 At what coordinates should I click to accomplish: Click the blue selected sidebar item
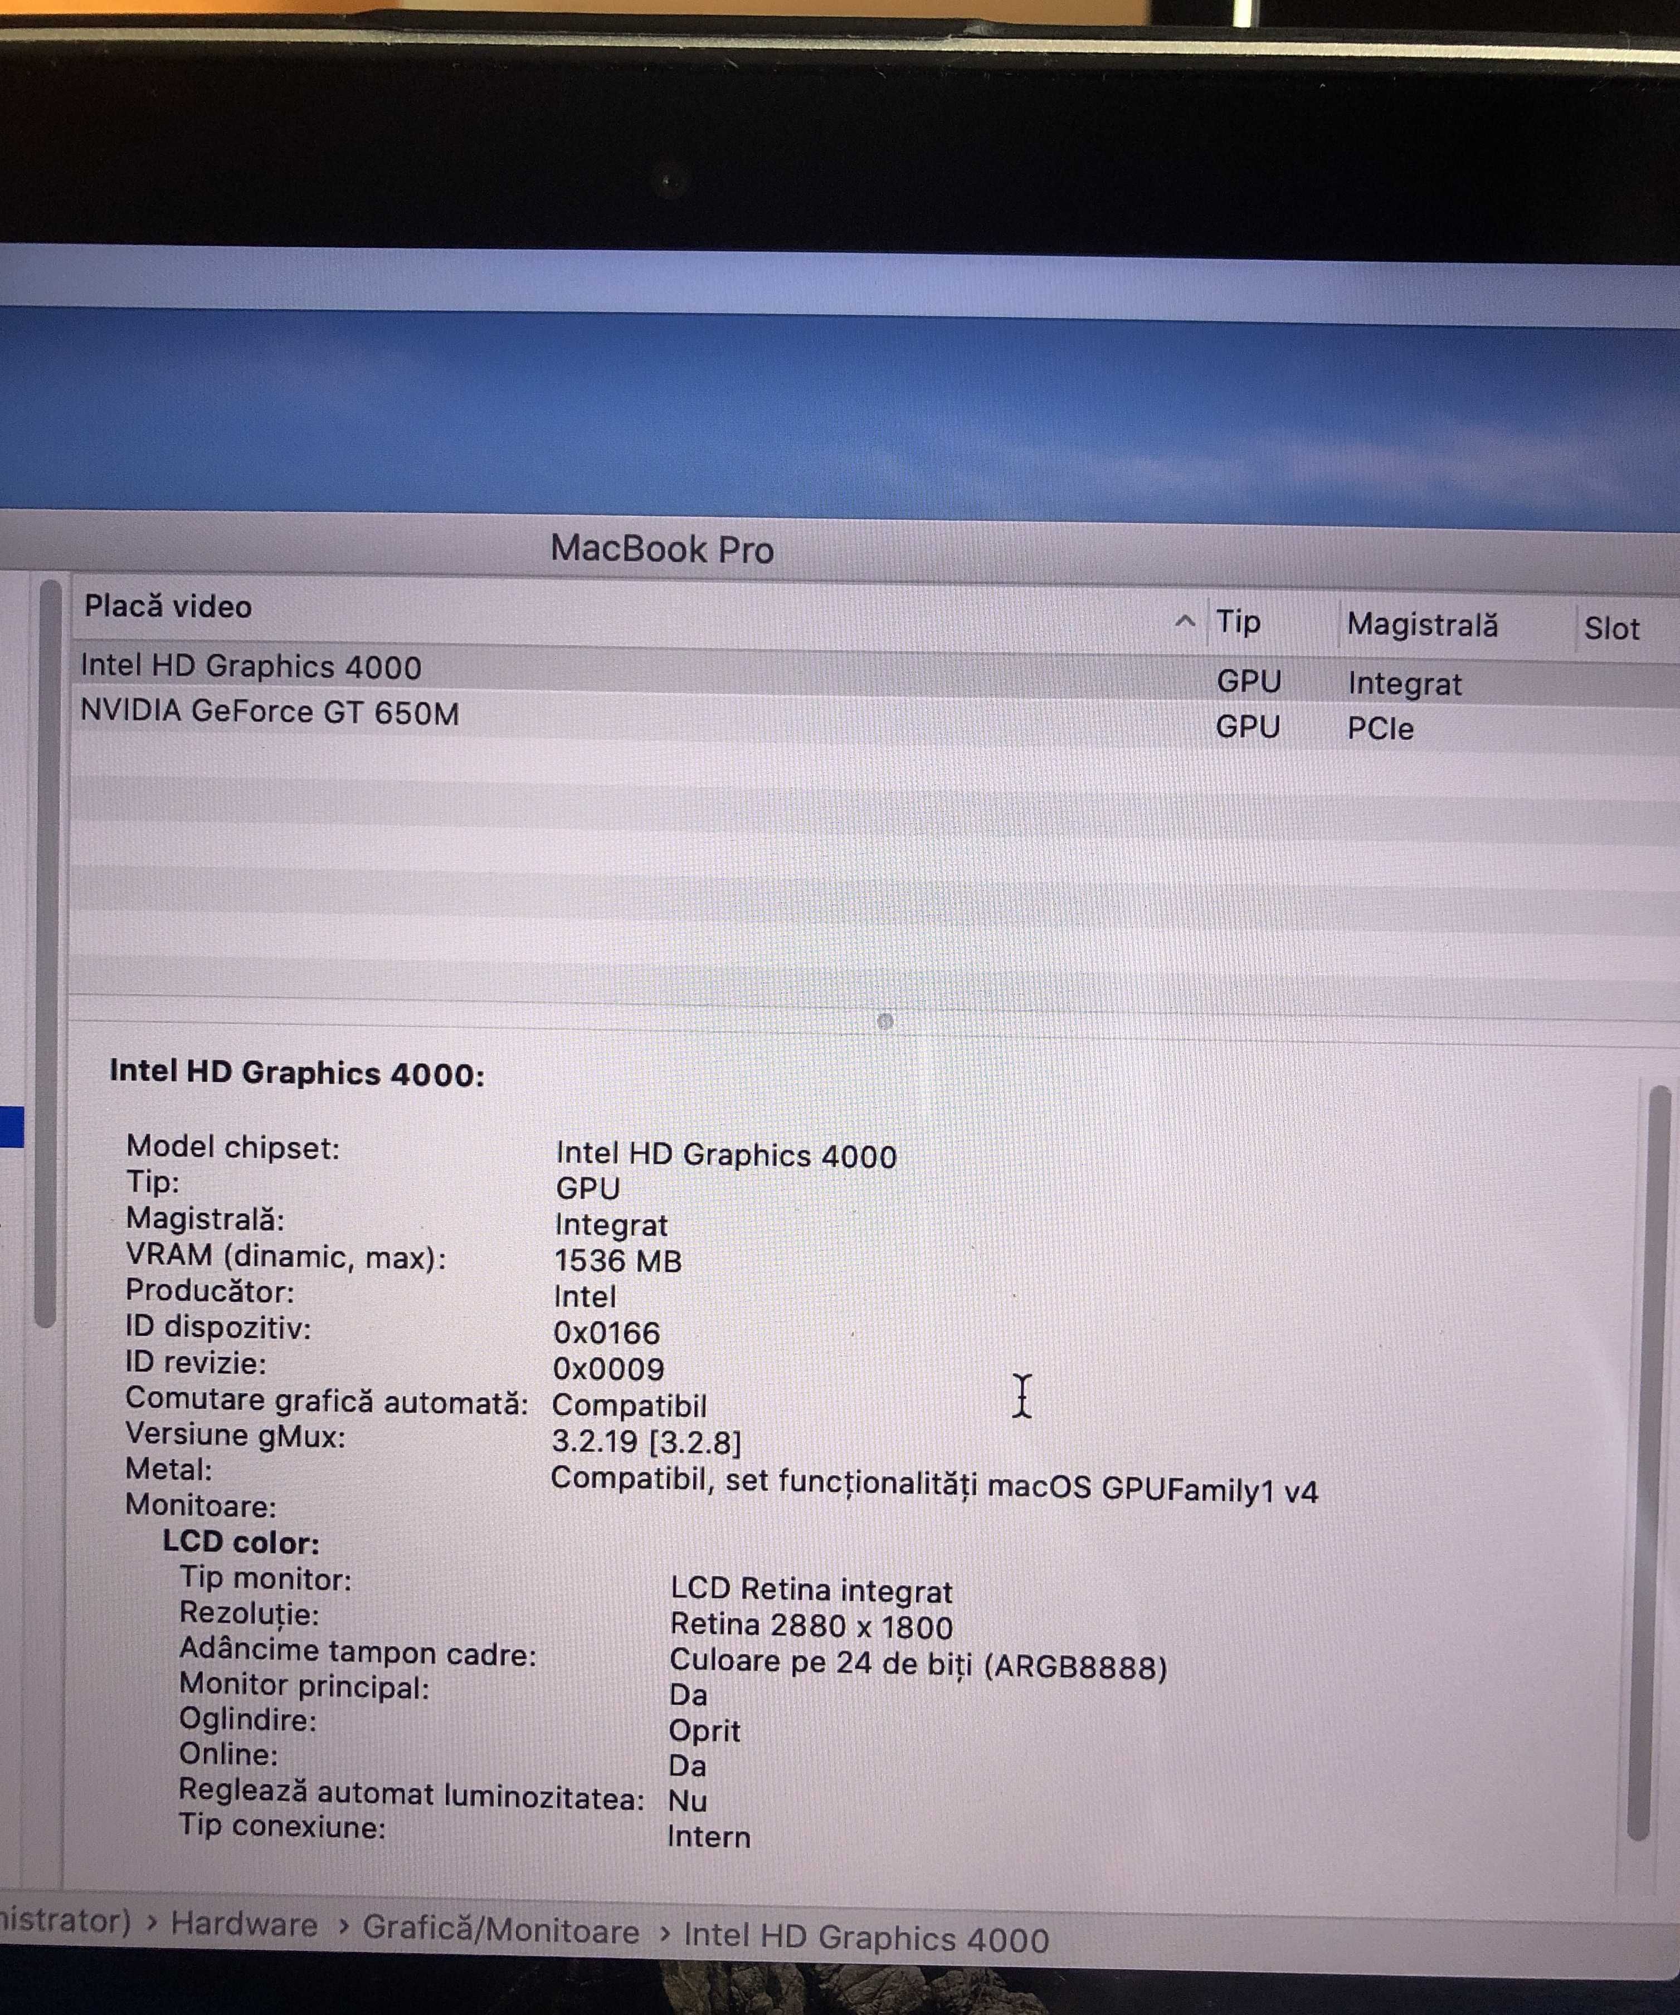click(12, 1126)
